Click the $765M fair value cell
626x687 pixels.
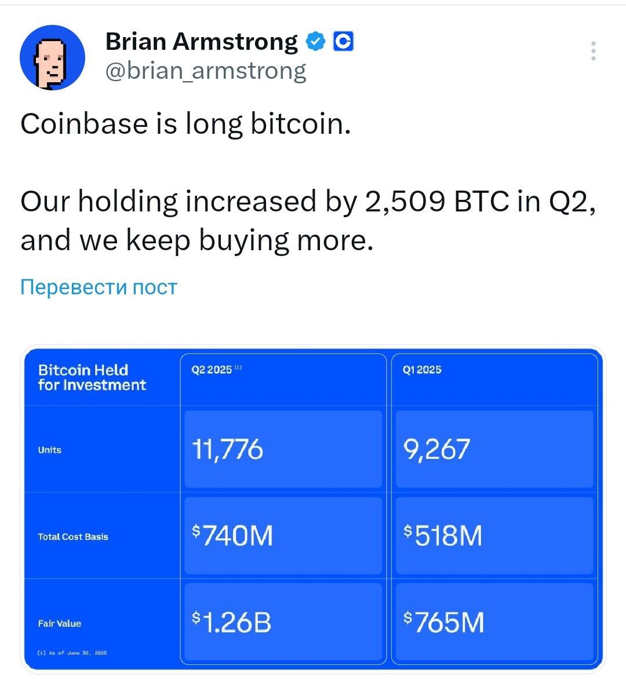click(494, 622)
